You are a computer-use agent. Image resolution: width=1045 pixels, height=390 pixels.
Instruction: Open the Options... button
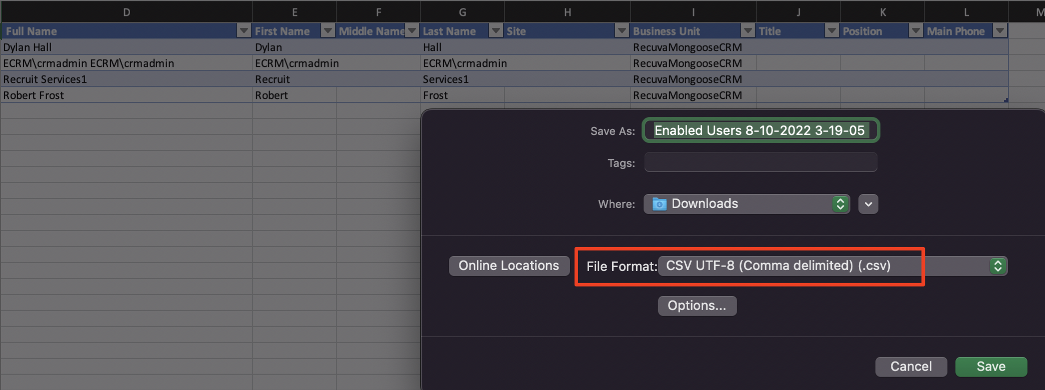point(697,305)
